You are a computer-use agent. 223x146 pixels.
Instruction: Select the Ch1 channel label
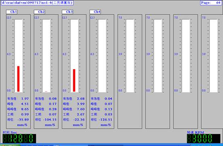coord(12,12)
